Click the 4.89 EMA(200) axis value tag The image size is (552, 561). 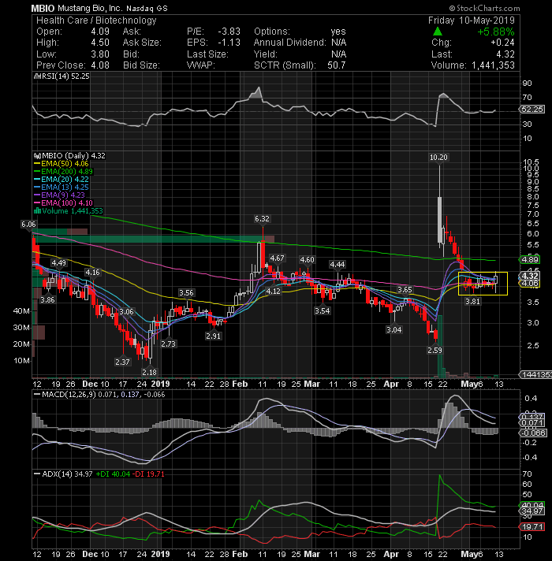(530, 260)
